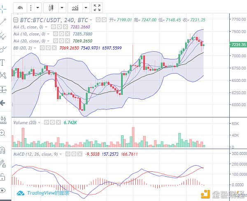Open the indicators menu icon

click(75, 7)
